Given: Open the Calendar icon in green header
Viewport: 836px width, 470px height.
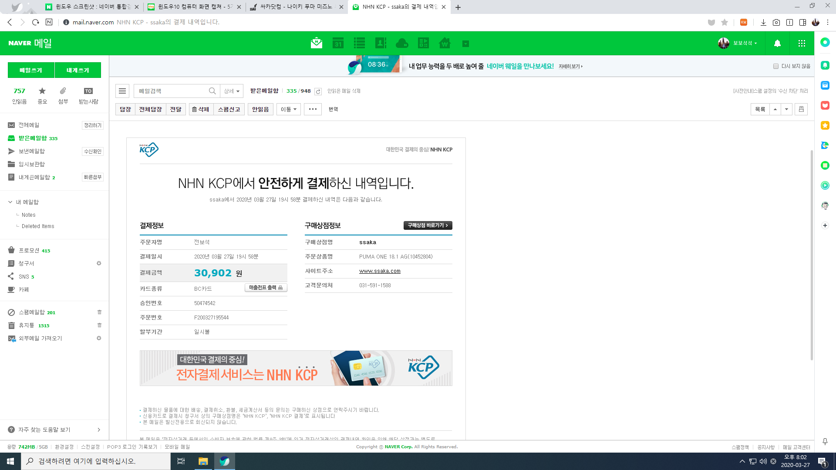Looking at the screenshot, I should click(338, 43).
